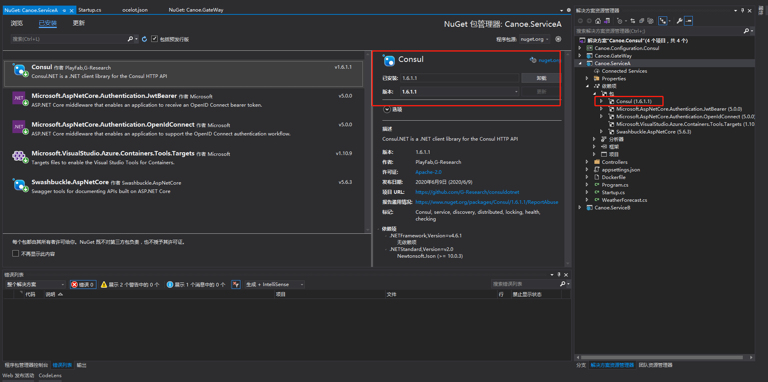Expand the Canoe.GateWay project node

point(580,56)
